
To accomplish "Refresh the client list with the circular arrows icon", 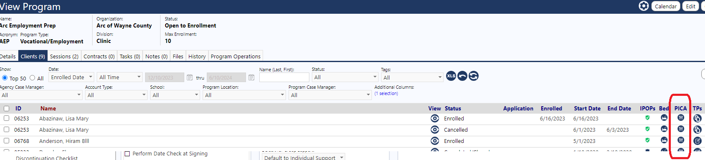I will point(474,76).
